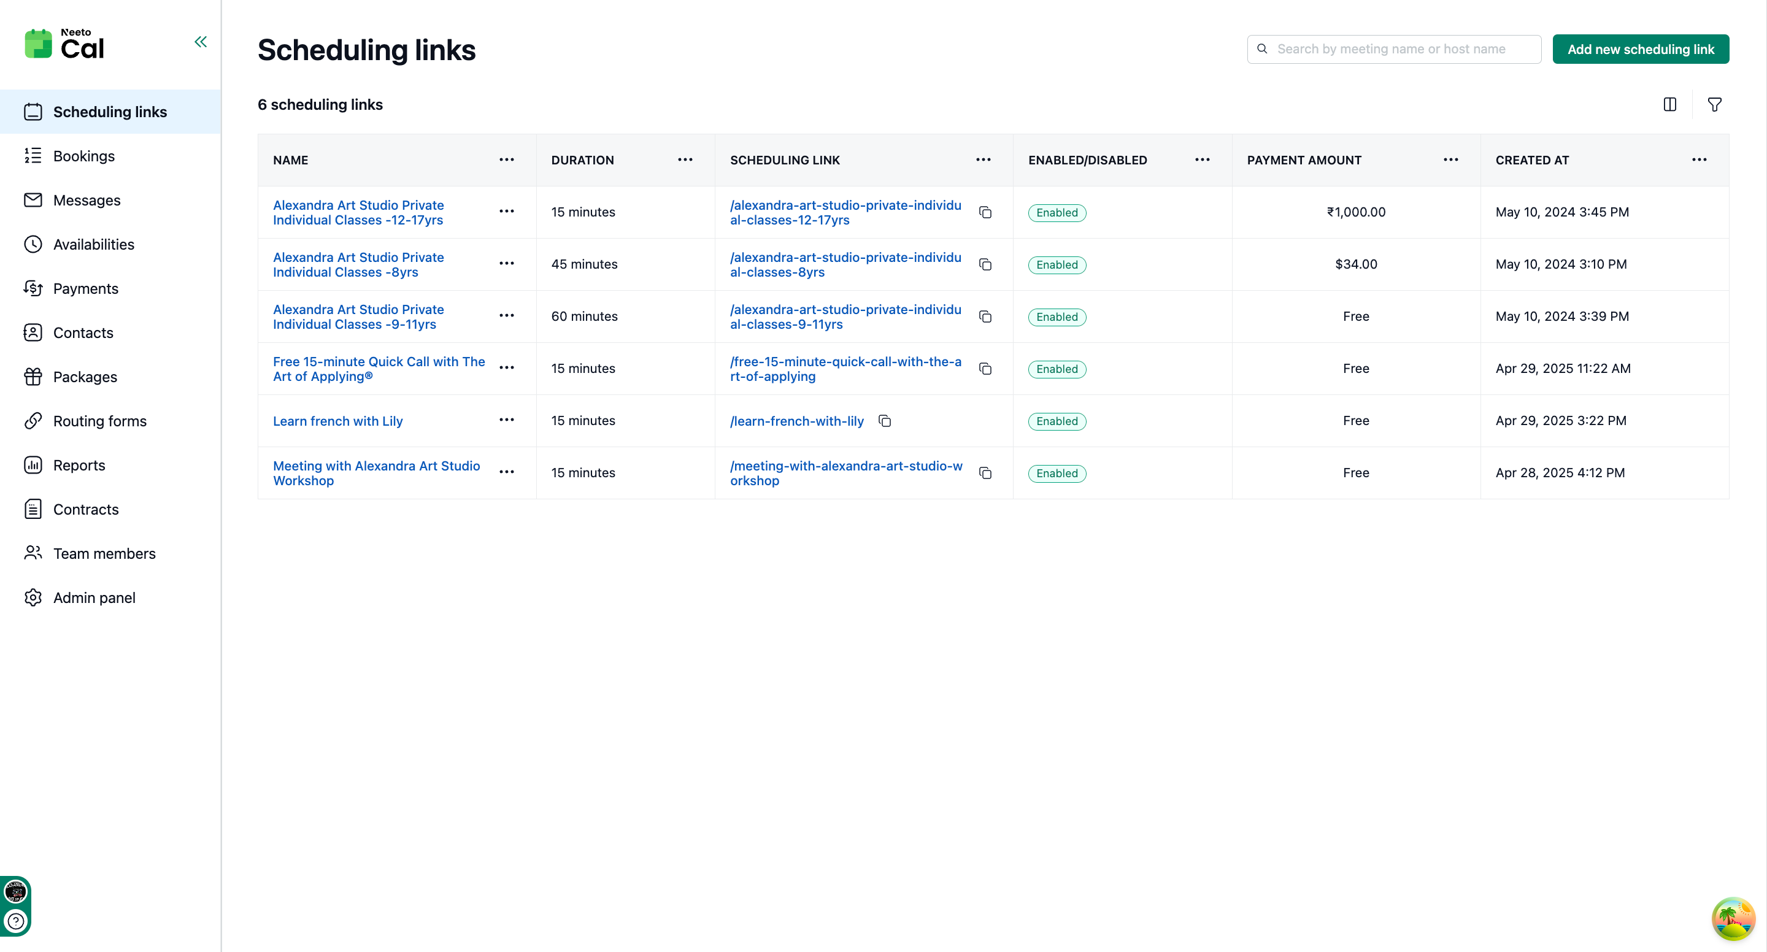The width and height of the screenshot is (1767, 952).
Task: Collapse the sidebar with double-chevron icon
Action: coord(200,42)
